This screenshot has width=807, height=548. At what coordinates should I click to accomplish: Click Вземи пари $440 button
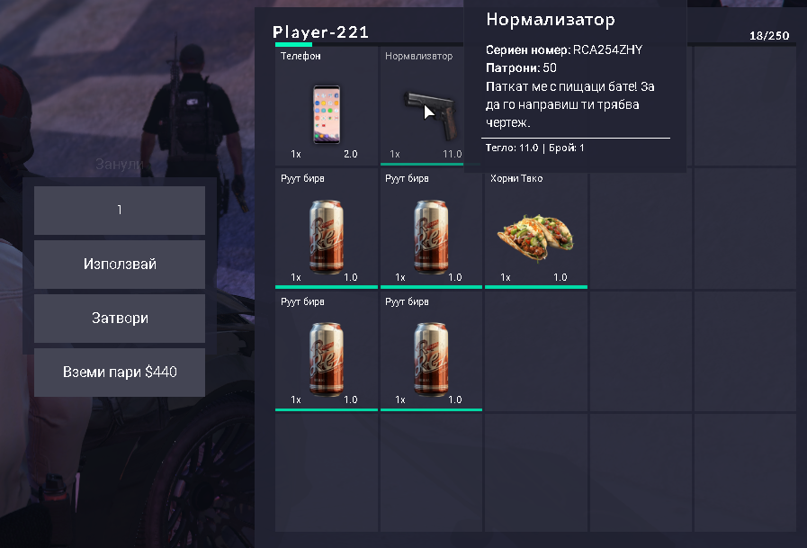(x=120, y=372)
